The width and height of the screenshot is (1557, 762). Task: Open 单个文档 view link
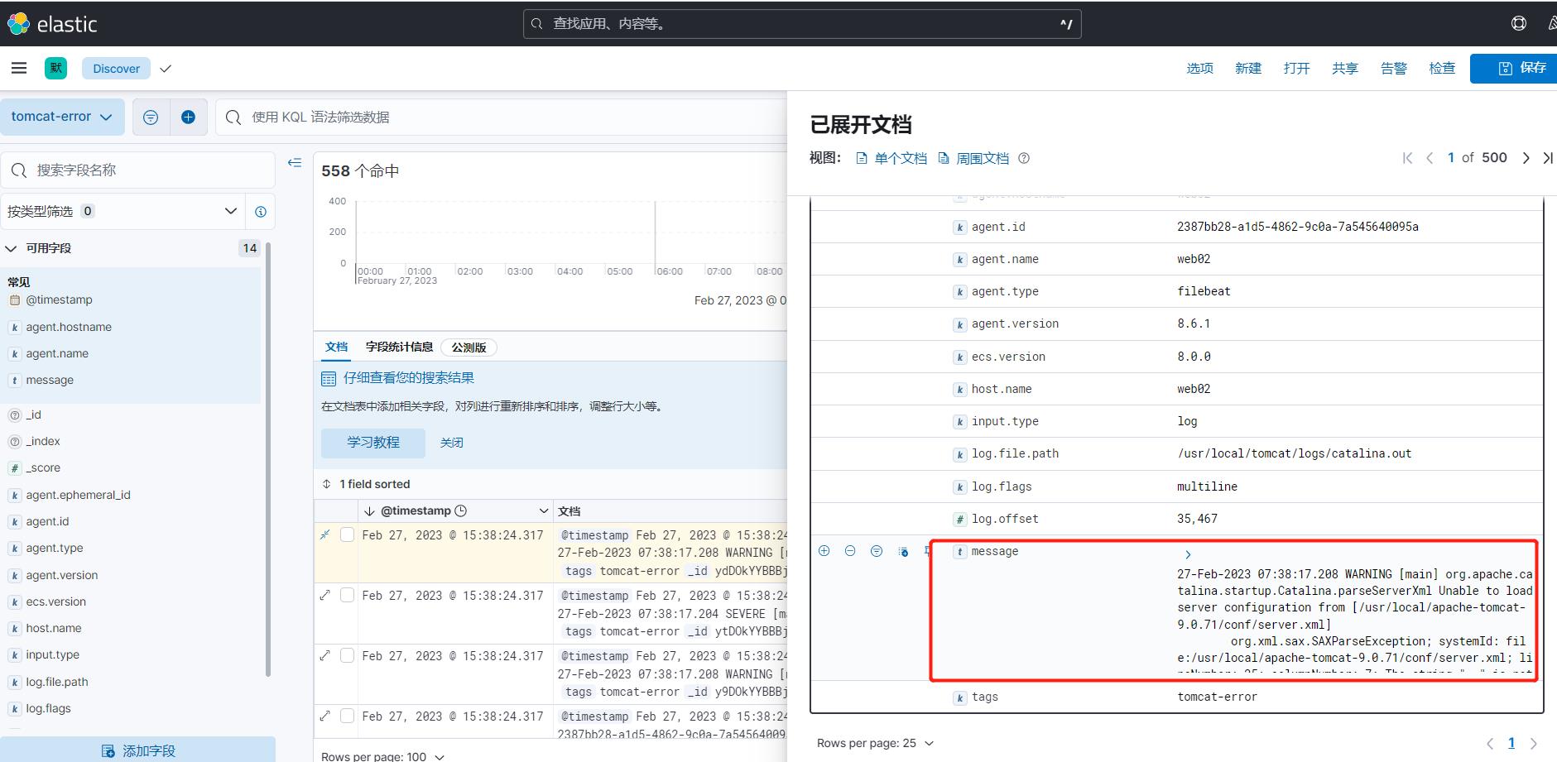(x=891, y=158)
